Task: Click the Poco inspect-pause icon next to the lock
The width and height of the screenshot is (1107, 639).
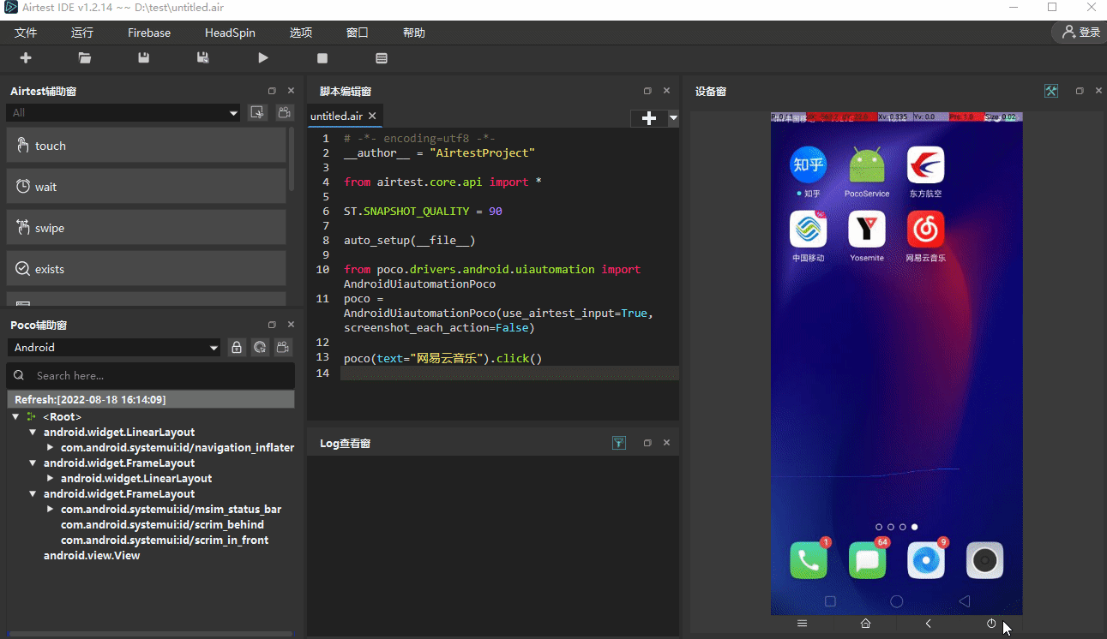Action: click(x=260, y=348)
